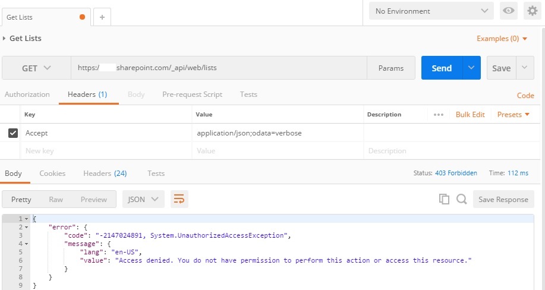Image resolution: width=545 pixels, height=290 pixels.
Task: Expand the Get Lists request description triangle
Action: point(4,38)
